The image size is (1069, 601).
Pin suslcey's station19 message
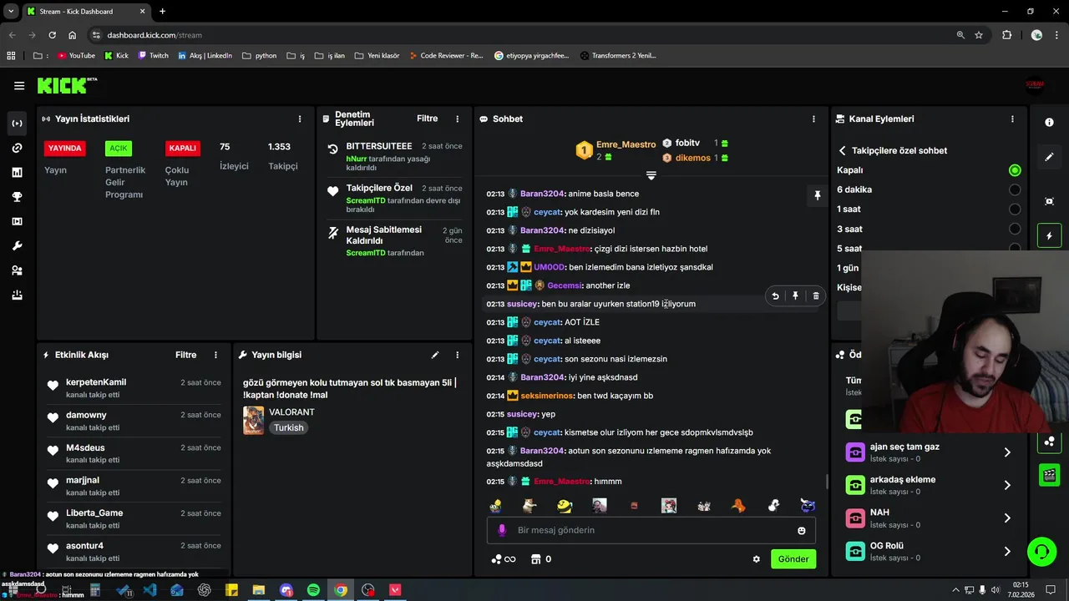(795, 295)
